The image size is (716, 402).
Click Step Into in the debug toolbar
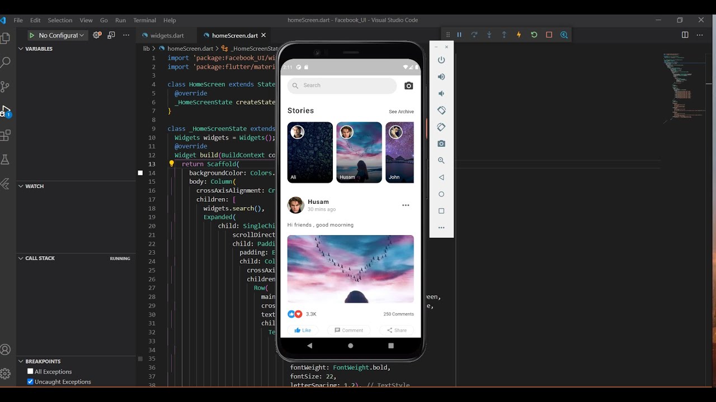(489, 35)
